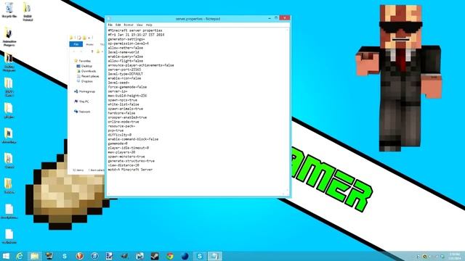Click the Explorer folder icon in title bar
This screenshot has height=261, width=465.
[71, 38]
